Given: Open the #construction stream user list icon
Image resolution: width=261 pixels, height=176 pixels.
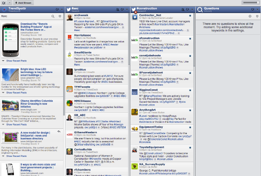Looking at the screenshot, I should click(x=183, y=9).
